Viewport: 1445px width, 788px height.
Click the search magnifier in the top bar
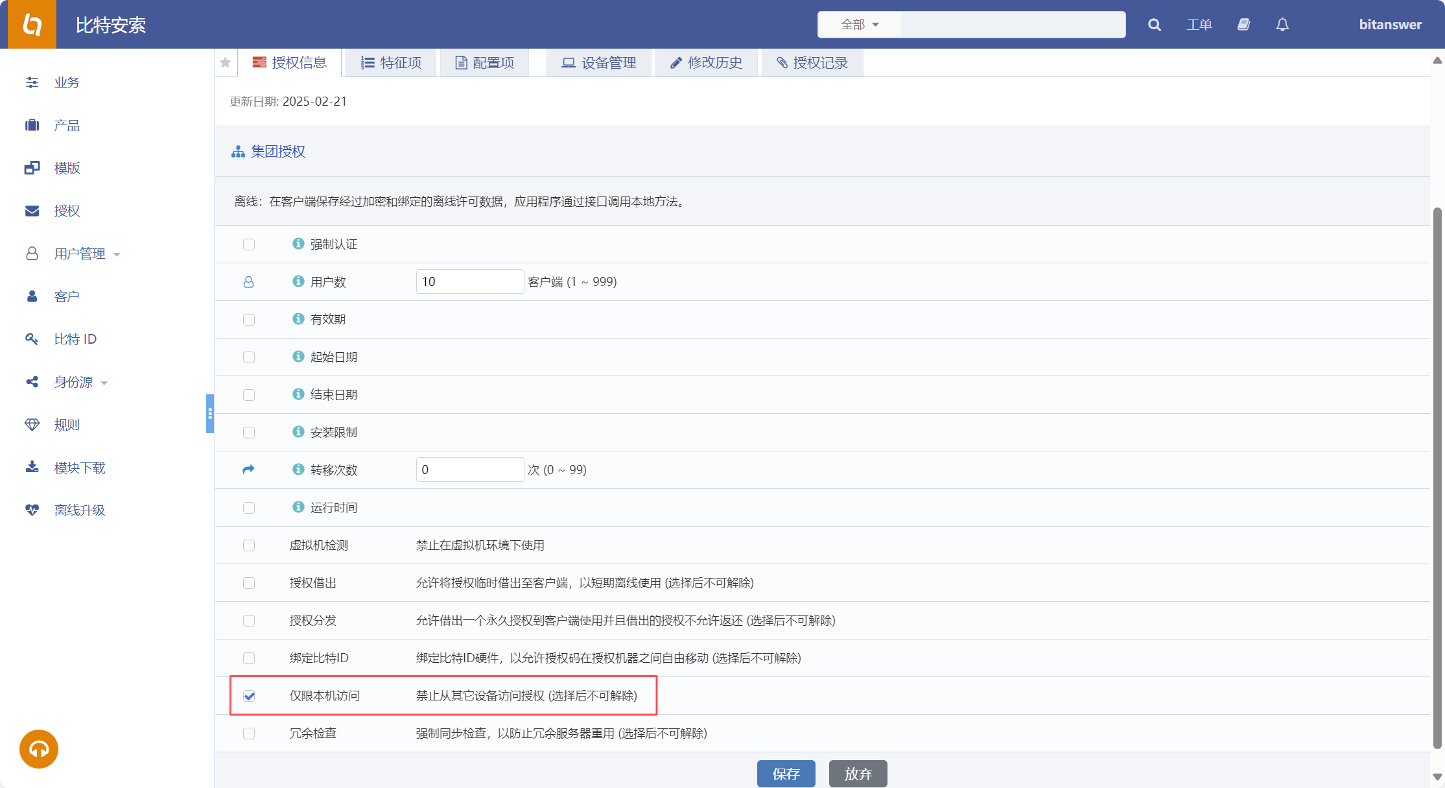pos(1154,25)
